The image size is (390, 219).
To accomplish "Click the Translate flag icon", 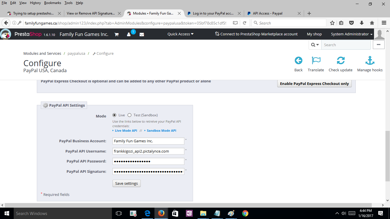I will pyautogui.click(x=316, y=60).
